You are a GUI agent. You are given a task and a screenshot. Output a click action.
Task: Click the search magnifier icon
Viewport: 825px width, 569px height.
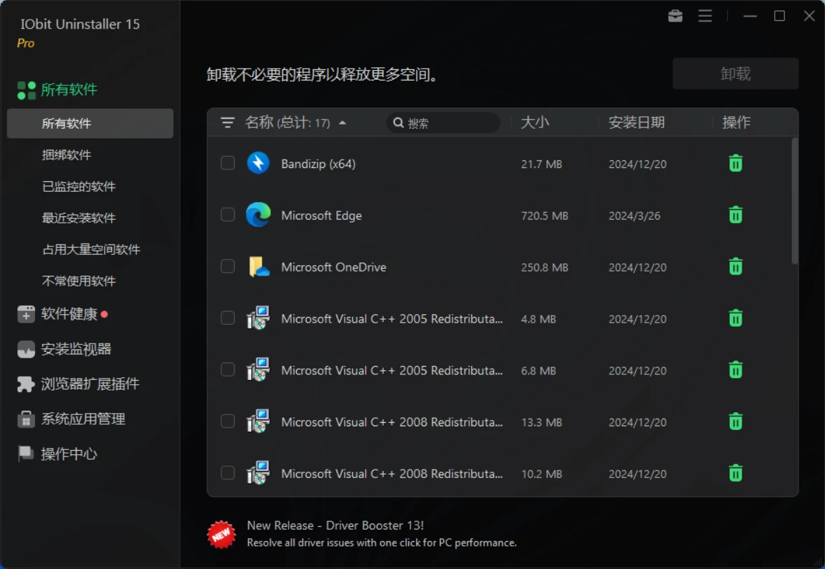398,122
